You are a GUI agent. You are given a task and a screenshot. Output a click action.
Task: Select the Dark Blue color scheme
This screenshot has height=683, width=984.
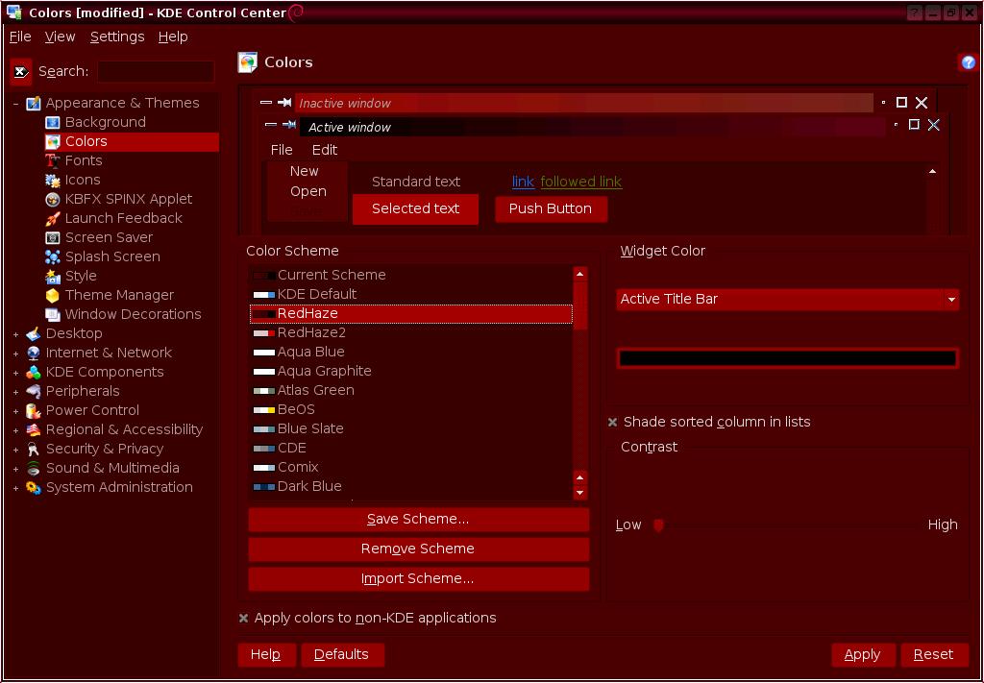tap(411, 487)
